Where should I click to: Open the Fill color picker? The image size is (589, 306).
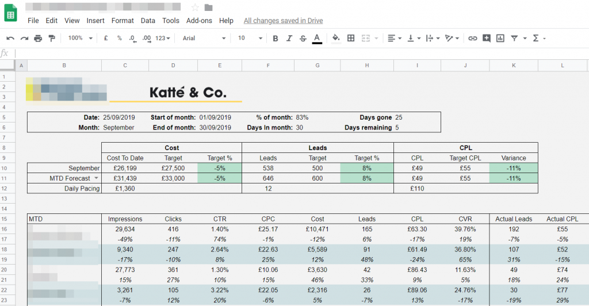336,39
